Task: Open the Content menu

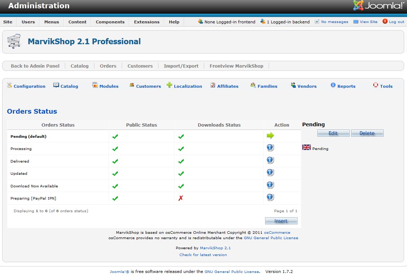Action: tap(77, 22)
